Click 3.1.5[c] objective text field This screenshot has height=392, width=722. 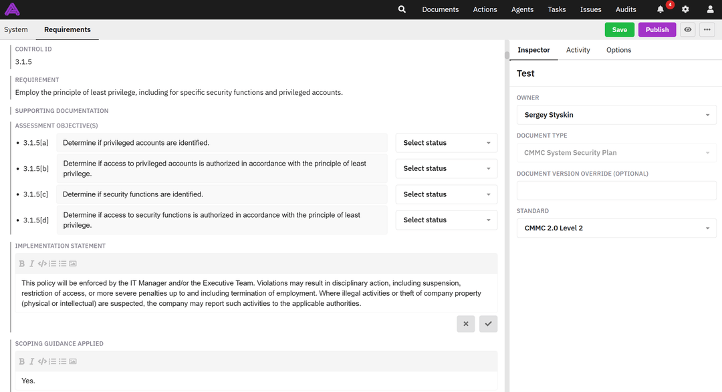(x=221, y=194)
